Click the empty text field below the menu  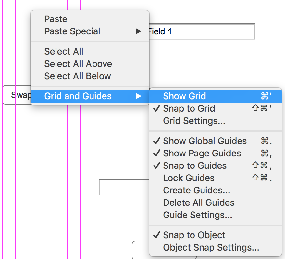123,188
